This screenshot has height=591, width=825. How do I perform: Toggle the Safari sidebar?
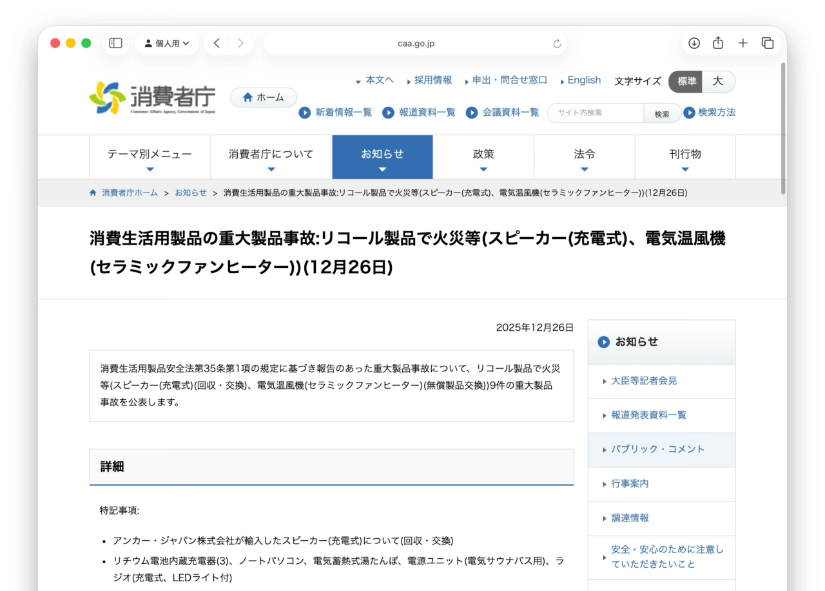(x=115, y=43)
